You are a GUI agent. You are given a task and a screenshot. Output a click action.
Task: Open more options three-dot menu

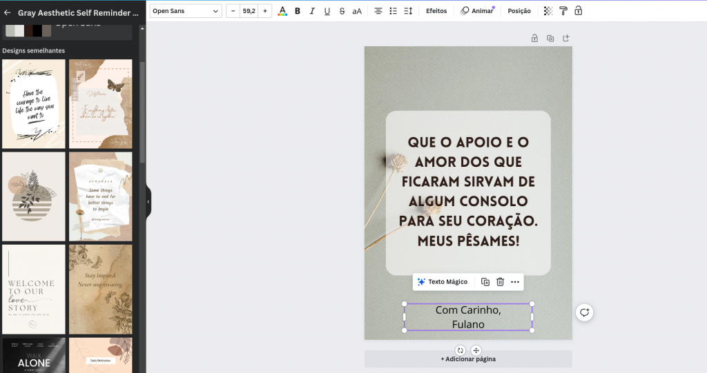(515, 282)
